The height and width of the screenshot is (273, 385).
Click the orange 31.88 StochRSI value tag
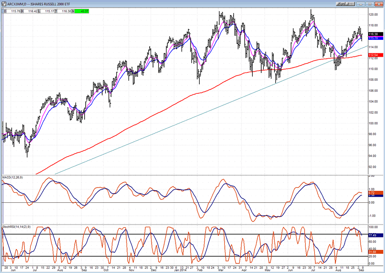coord(372,251)
